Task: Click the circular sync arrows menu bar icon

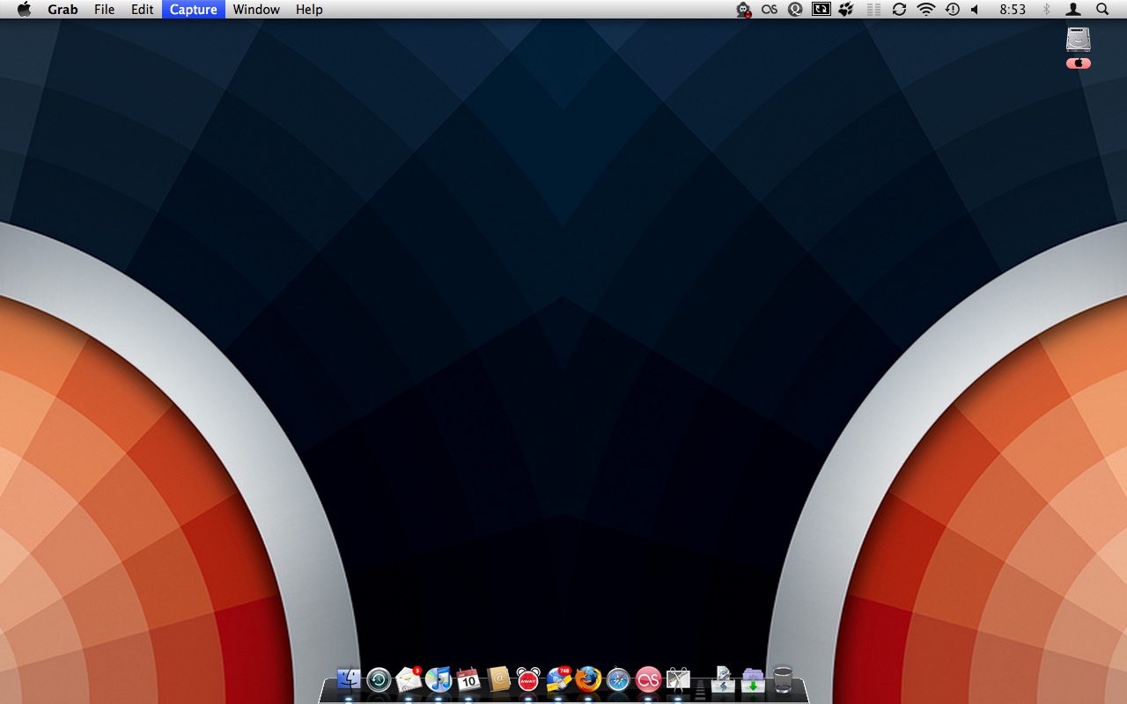Action: tap(899, 10)
